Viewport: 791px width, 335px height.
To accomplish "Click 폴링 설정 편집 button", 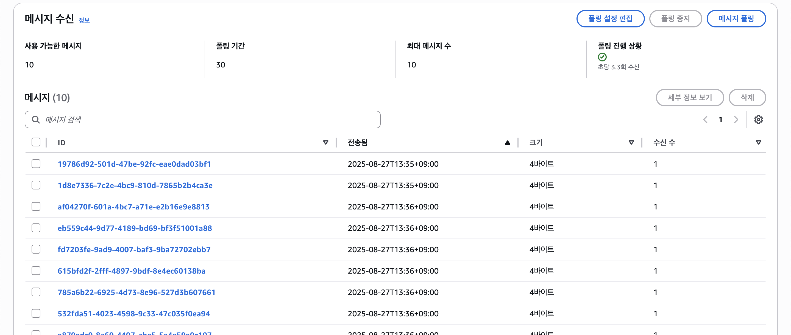I will coord(610,19).
